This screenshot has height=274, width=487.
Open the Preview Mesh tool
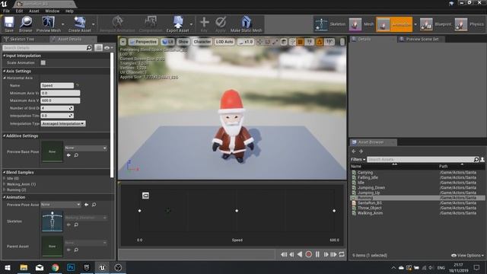tap(49, 24)
